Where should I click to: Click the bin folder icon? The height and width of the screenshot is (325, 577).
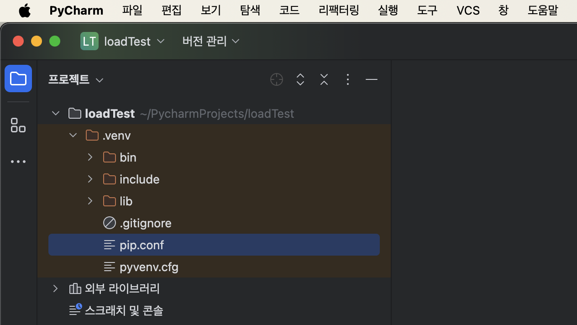click(110, 157)
